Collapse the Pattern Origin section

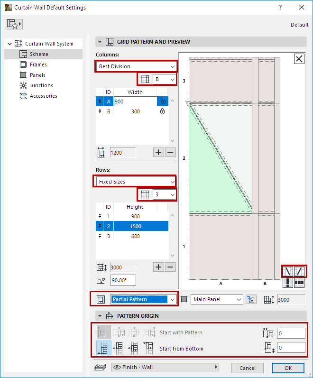tap(100, 316)
